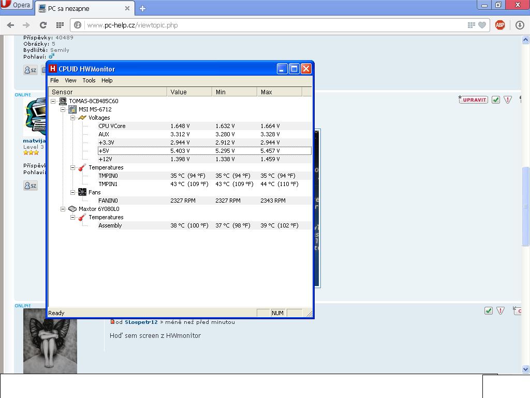
Task: Click the Max column header
Action: tap(279, 92)
